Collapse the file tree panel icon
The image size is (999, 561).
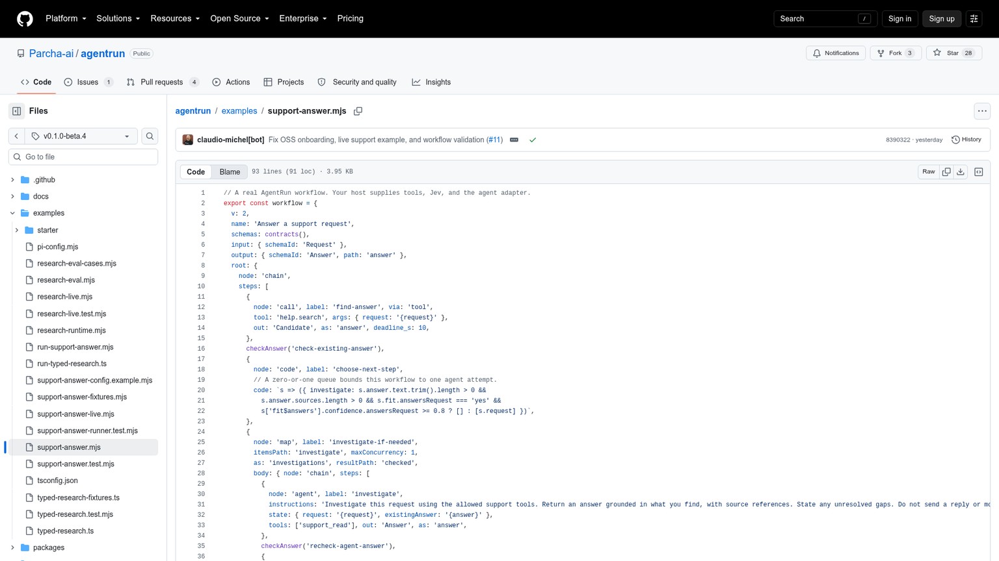click(x=17, y=111)
